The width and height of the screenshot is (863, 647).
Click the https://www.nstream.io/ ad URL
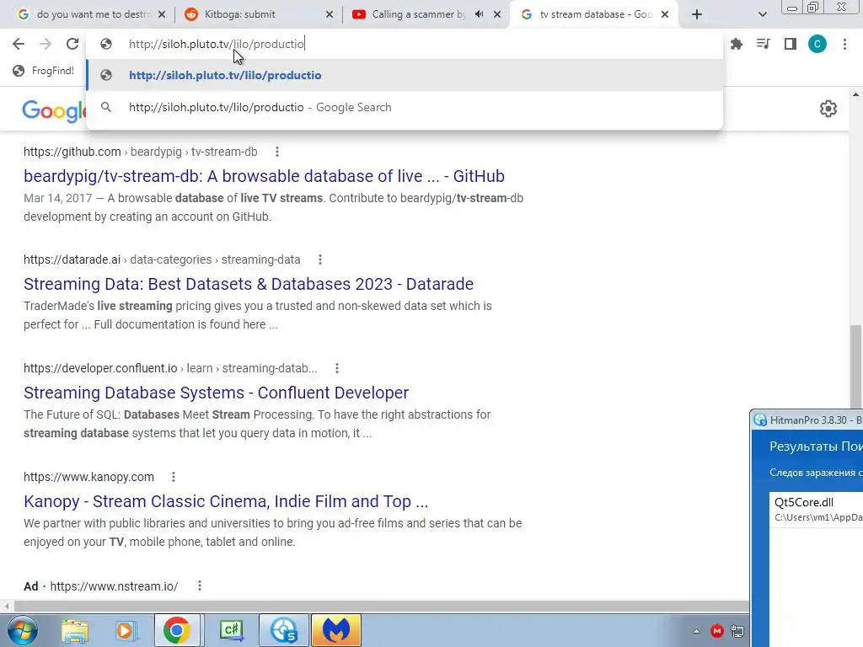114,586
